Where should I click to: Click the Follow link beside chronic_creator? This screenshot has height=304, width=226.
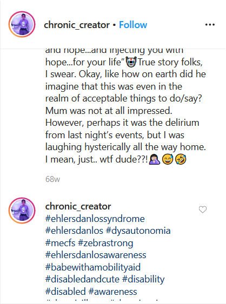pos(133,25)
